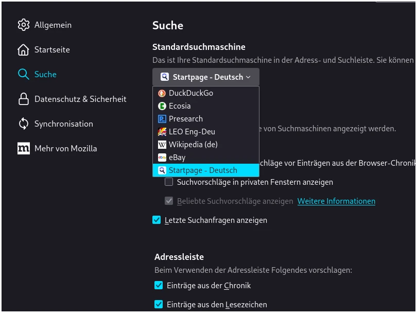Uncheck Letzte Suchanfragen anzeigen
This screenshot has width=417, height=315.
click(x=157, y=220)
